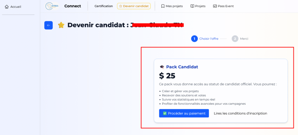
Task: Open Lires les conditions d'inscription link
Action: click(240, 113)
